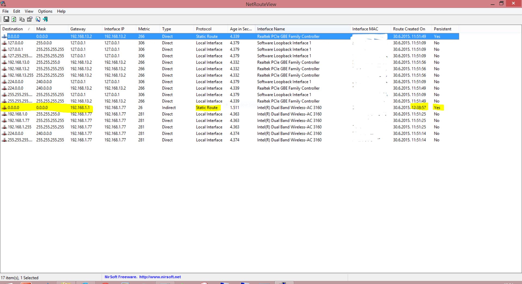This screenshot has height=284, width=522.
Task: Click the Route Created On column header
Action: pos(409,29)
